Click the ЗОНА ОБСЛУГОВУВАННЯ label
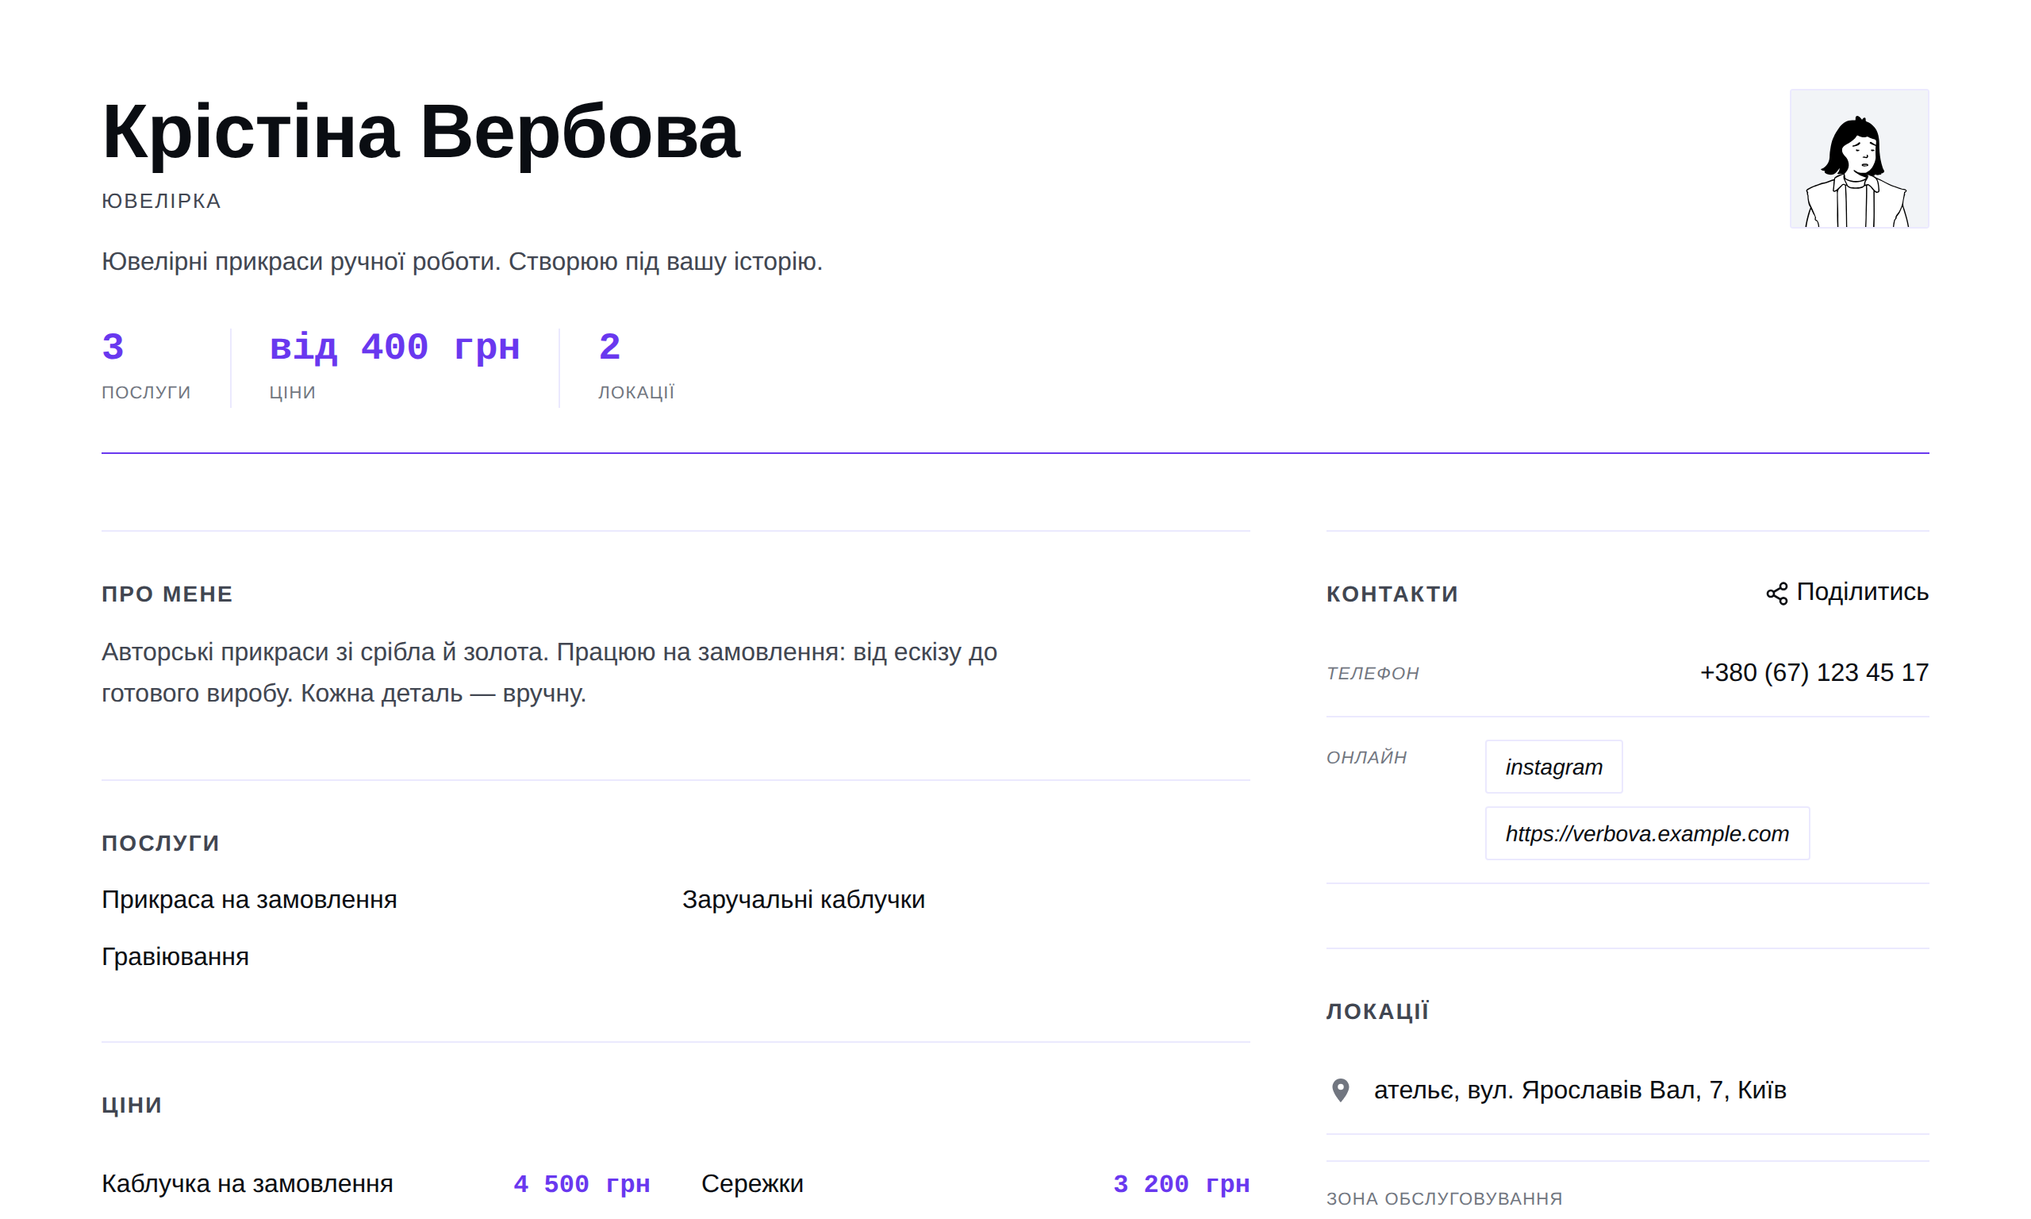 click(1444, 1198)
